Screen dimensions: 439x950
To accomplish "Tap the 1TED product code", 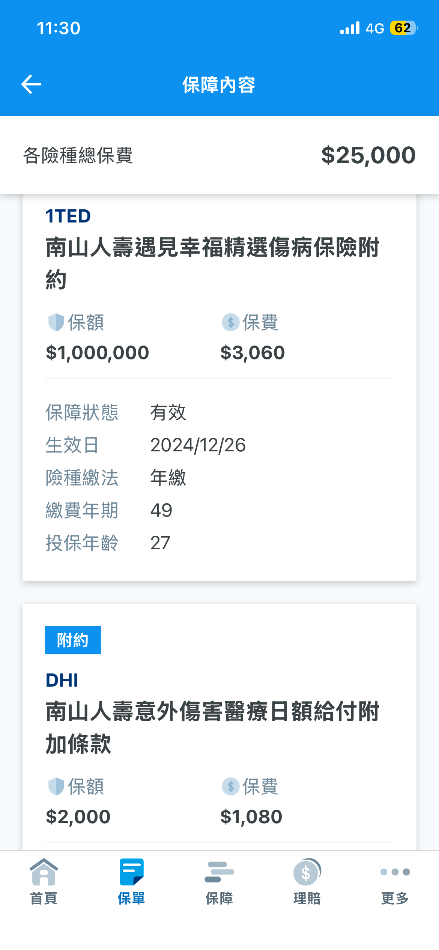I will coord(68,216).
